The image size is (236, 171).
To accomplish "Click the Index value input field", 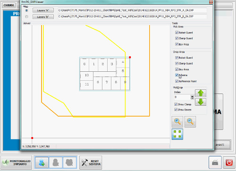I will tap(182, 97).
